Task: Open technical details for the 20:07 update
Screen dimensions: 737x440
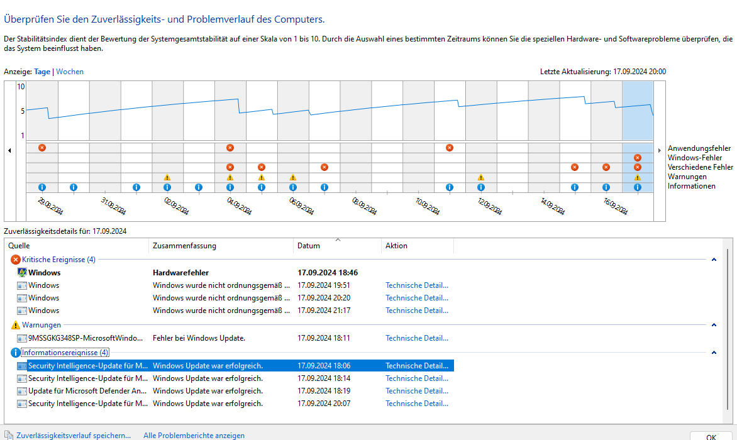Action: click(x=417, y=404)
